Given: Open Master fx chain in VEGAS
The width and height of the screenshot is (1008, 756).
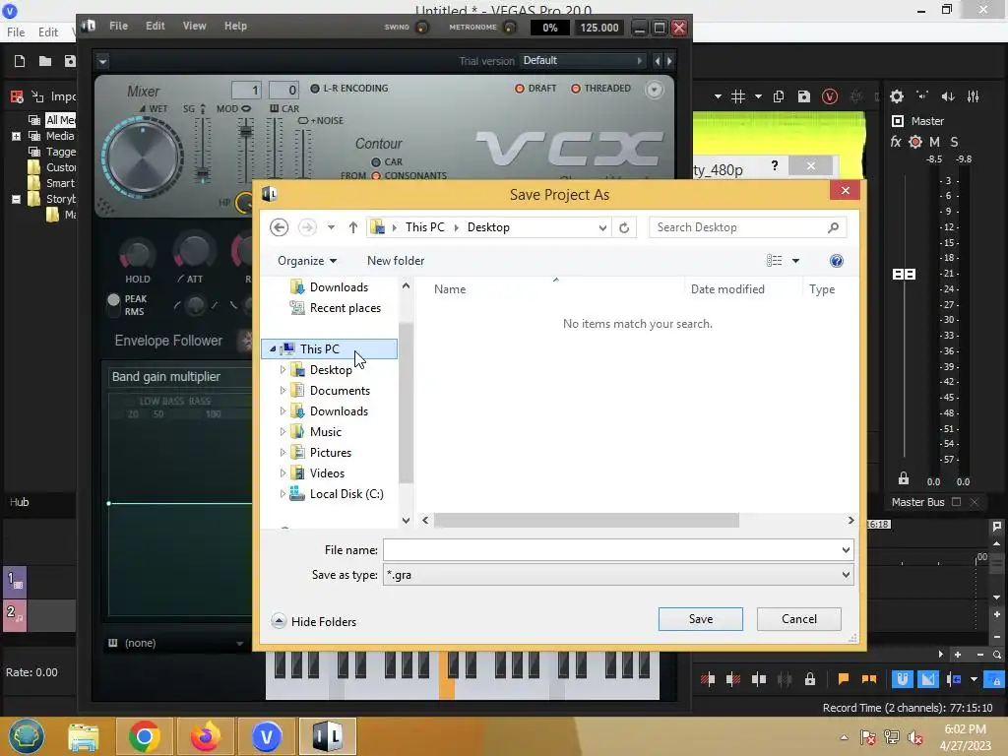Looking at the screenshot, I should [x=896, y=142].
